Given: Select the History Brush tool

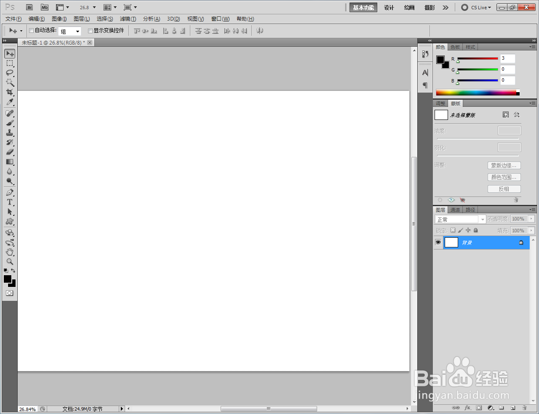Looking at the screenshot, I should click(x=10, y=142).
